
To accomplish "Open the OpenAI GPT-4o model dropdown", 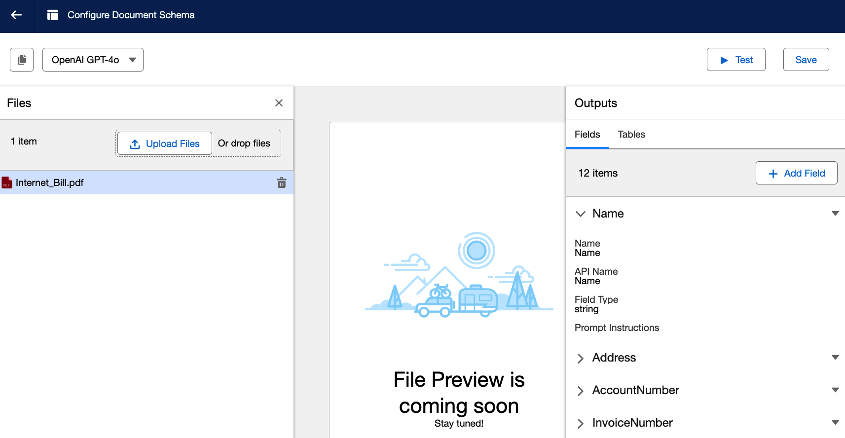I will pyautogui.click(x=93, y=60).
